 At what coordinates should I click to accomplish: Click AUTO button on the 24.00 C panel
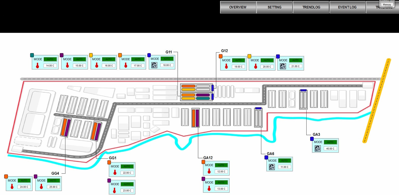(24, 181)
